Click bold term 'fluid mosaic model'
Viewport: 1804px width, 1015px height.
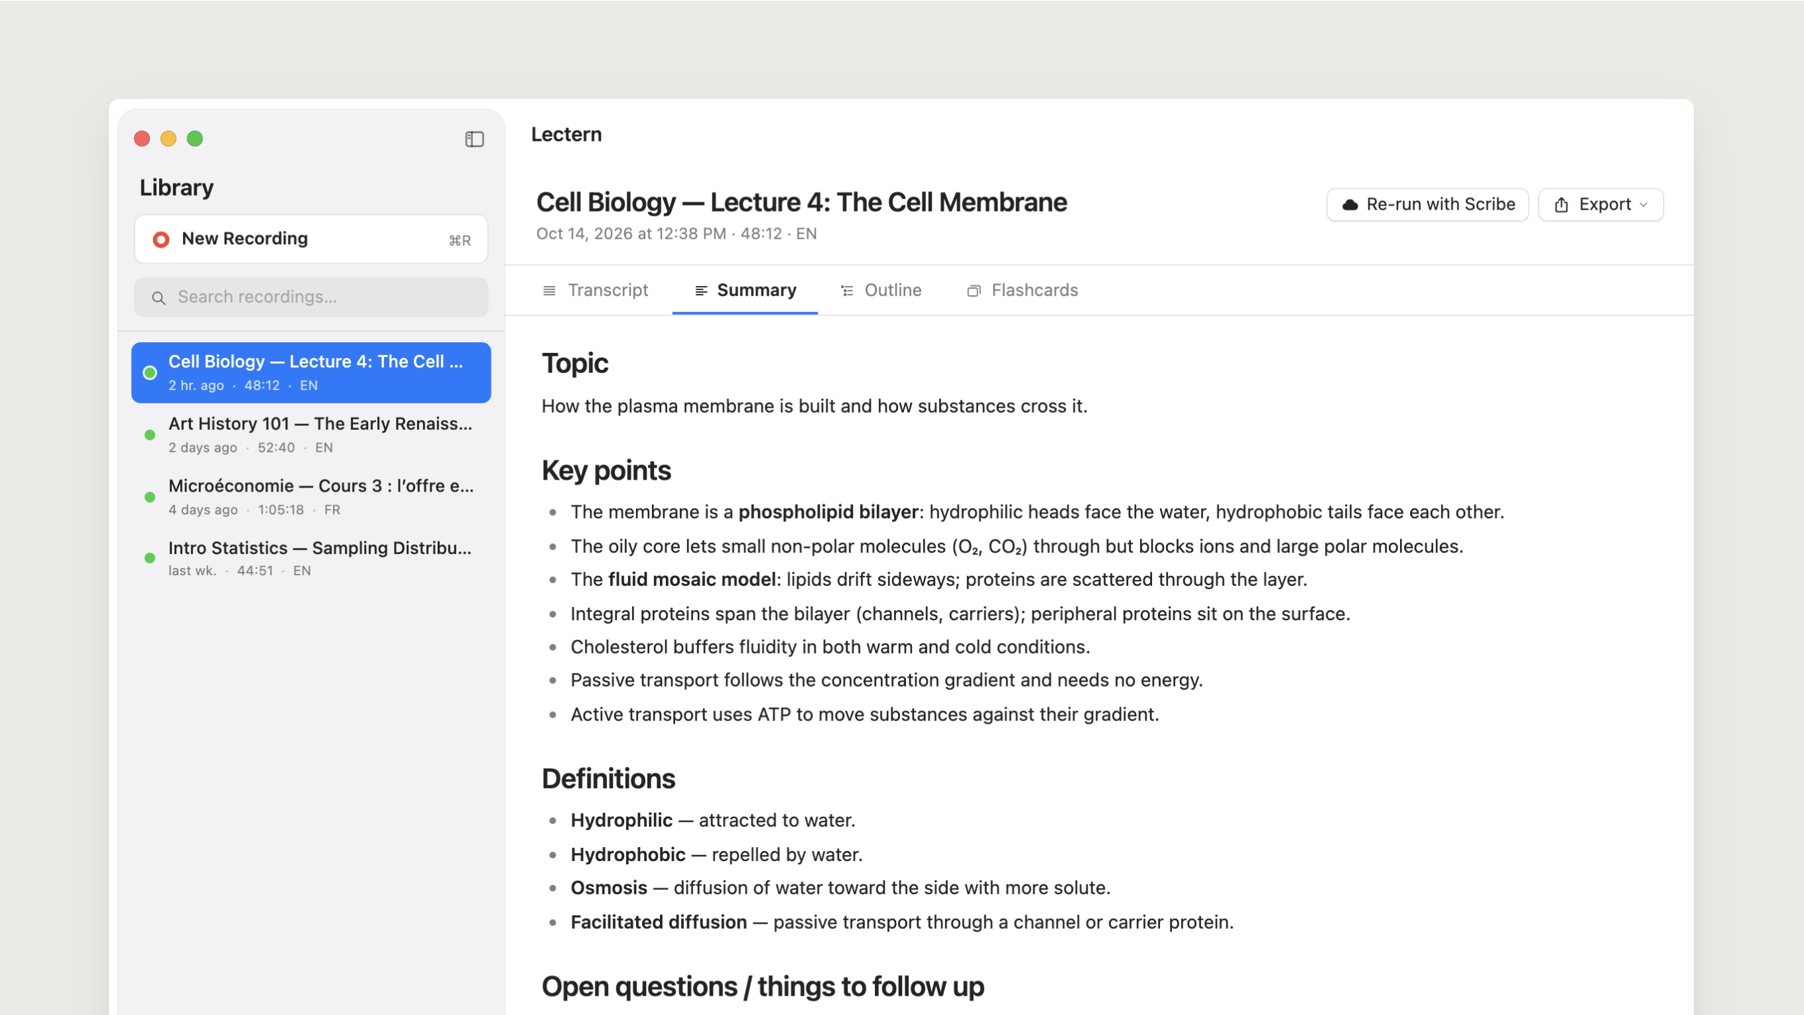coord(692,580)
